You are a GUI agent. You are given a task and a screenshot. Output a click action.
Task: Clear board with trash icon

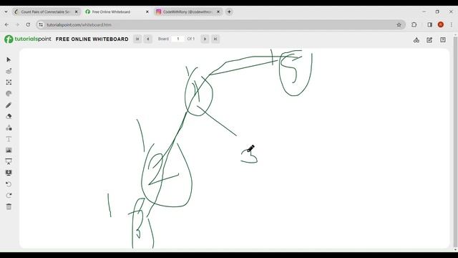click(9, 206)
